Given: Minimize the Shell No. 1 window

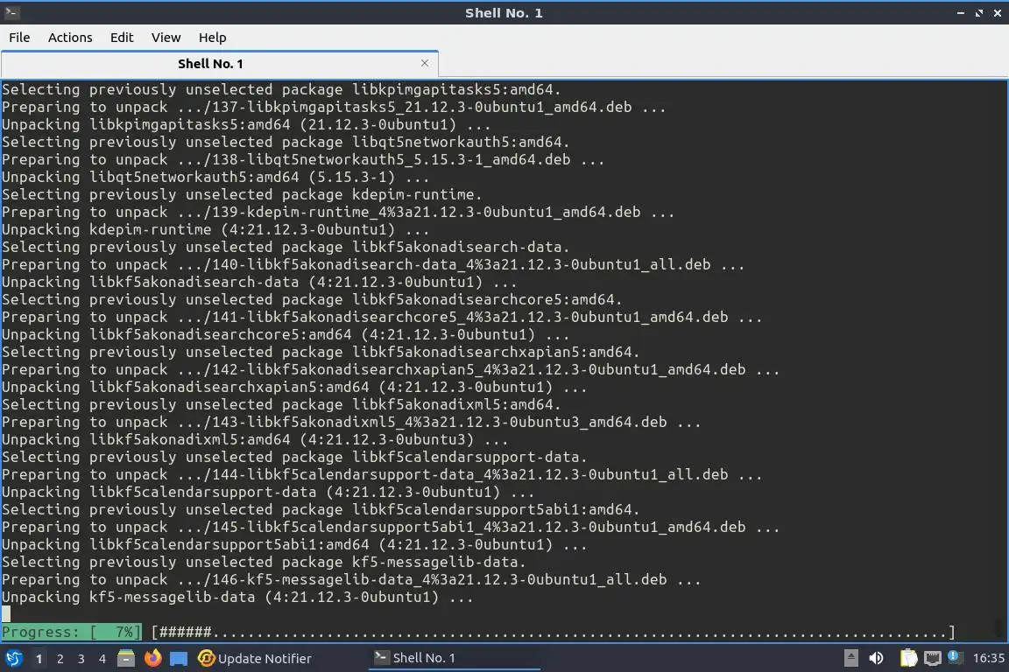Looking at the screenshot, I should tap(961, 13).
